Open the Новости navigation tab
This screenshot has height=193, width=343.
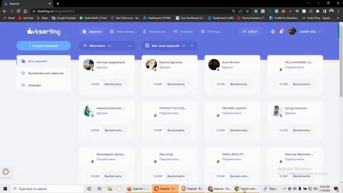pyautogui.click(x=183, y=32)
